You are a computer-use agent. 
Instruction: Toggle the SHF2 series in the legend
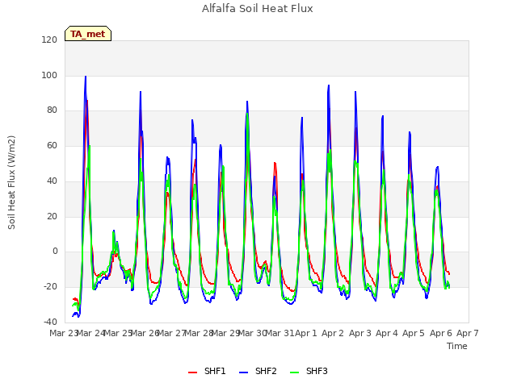(x=258, y=371)
